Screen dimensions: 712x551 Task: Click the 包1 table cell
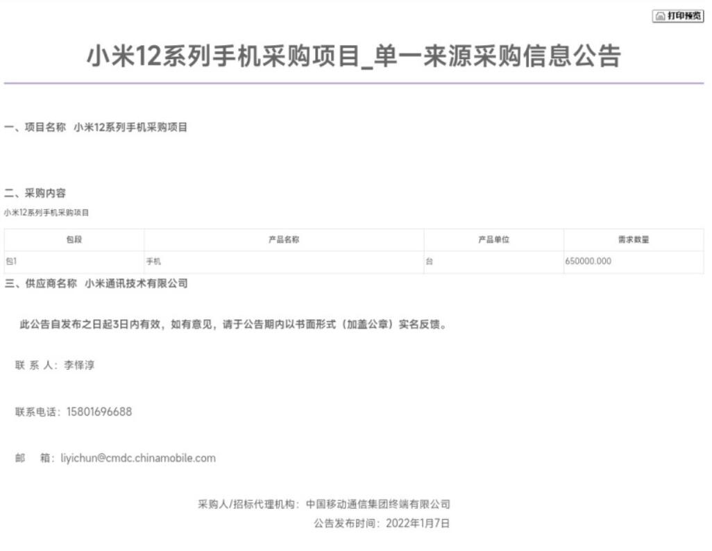[x=74, y=262]
